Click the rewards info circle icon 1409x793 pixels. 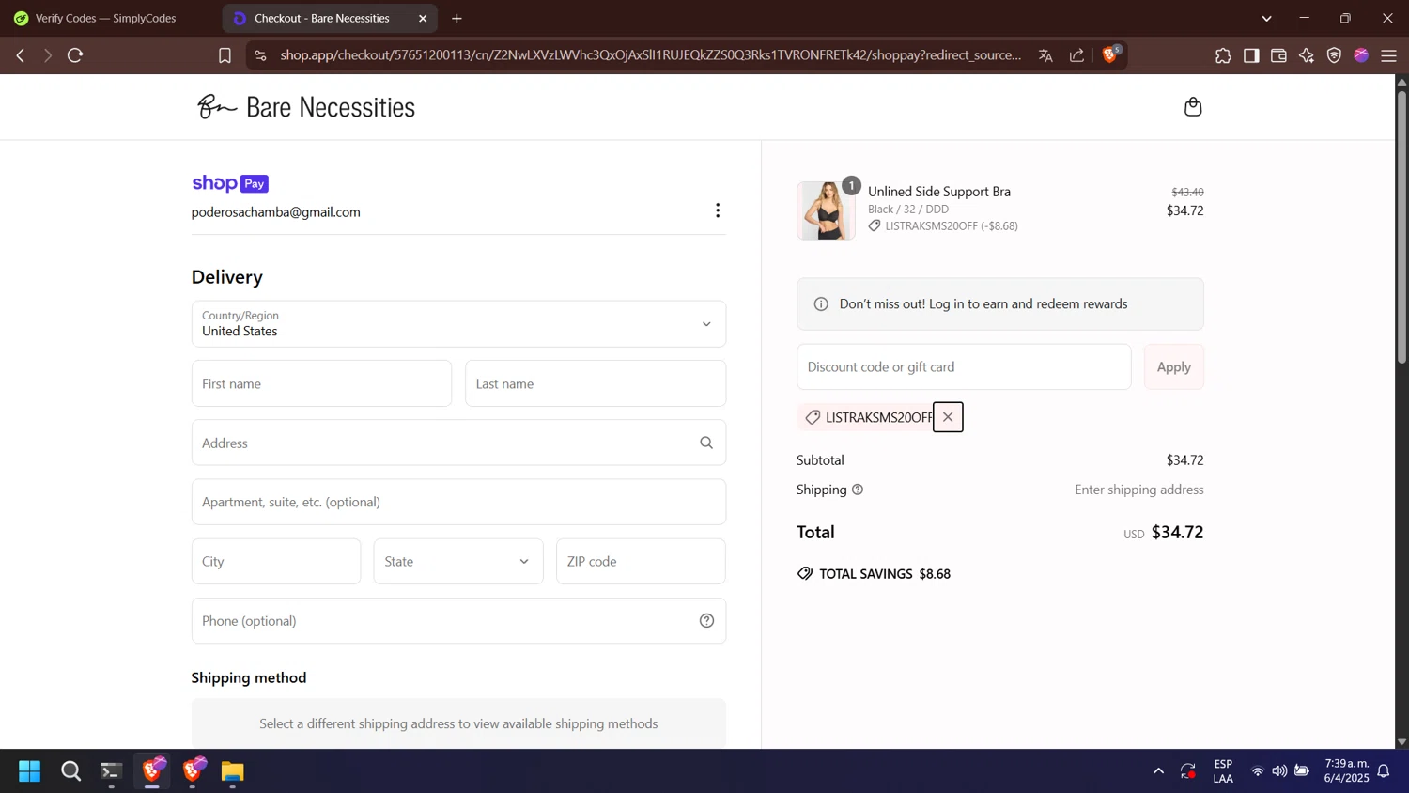pos(821,304)
